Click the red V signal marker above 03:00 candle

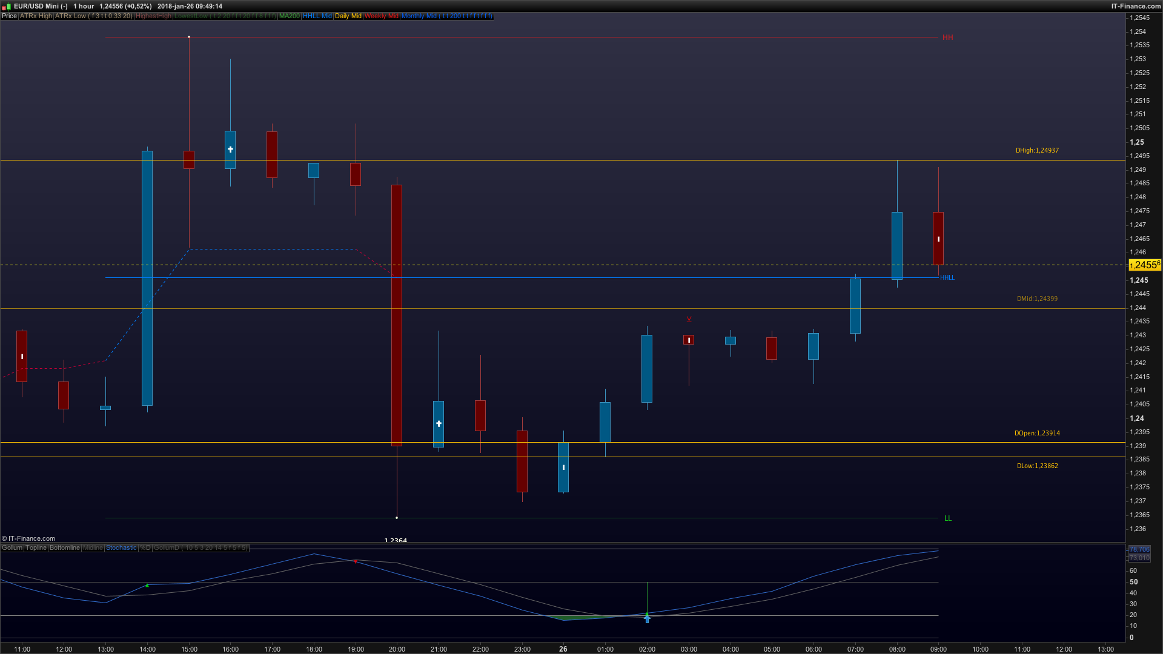689,319
